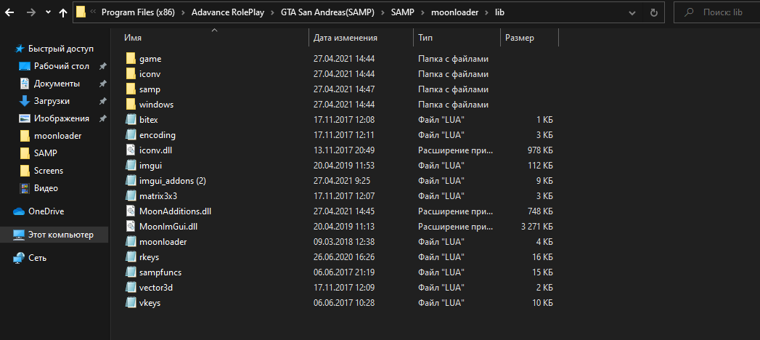Image resolution: width=760 pixels, height=340 pixels.
Task: Open the recent locations dropdown arrow
Action: click(x=48, y=12)
